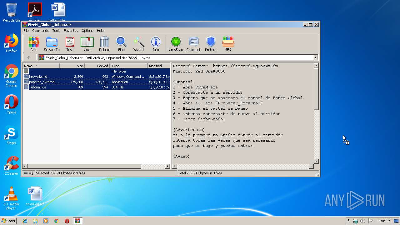The image size is (400, 225).
Task: Open the Help menu
Action: [x=100, y=31]
